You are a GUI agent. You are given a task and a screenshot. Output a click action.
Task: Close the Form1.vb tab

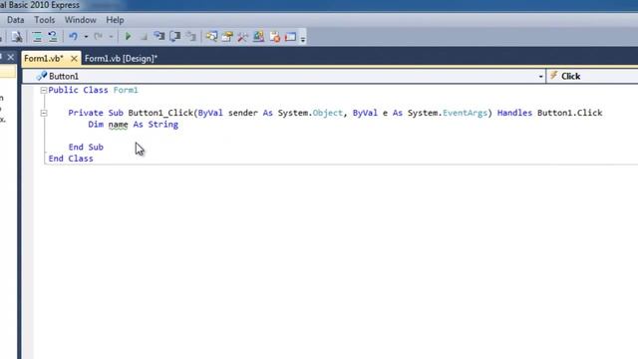click(x=74, y=59)
